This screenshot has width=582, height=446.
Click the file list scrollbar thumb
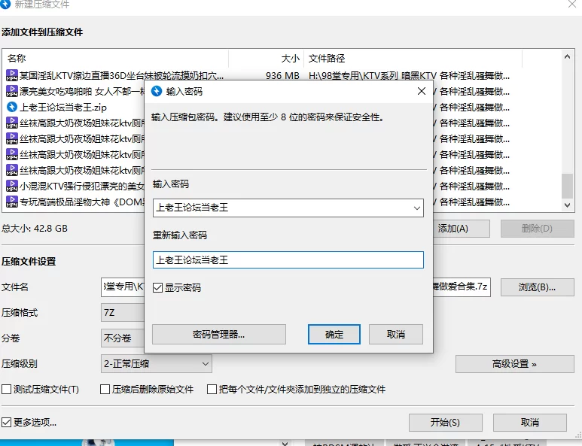click(x=567, y=186)
